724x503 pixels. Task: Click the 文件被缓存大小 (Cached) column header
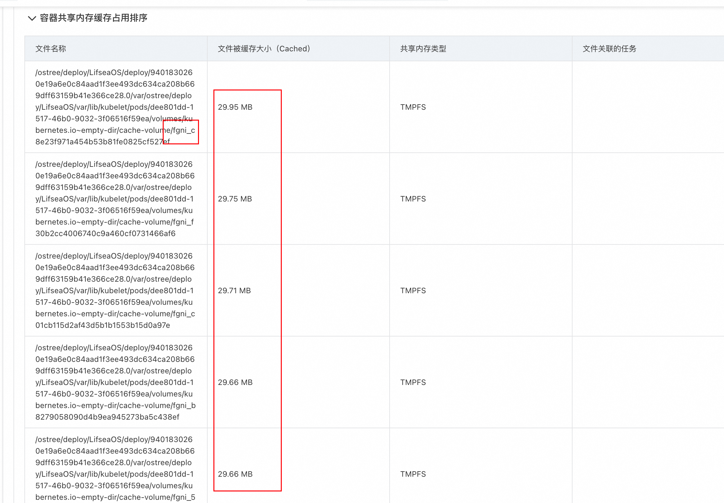pos(264,49)
